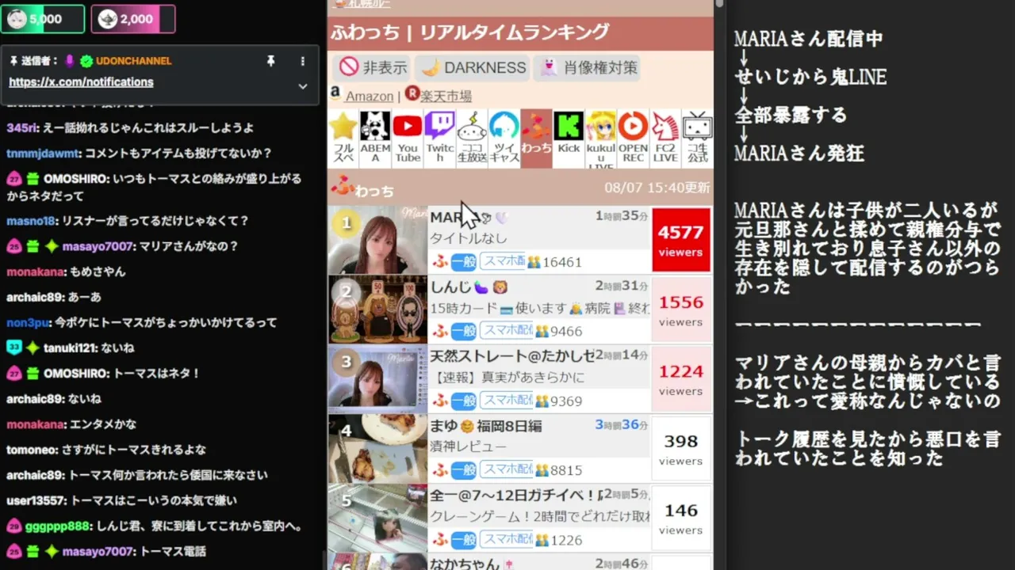Image resolution: width=1015 pixels, height=570 pixels.
Task: Click ふわっち flame icon in しんじ row
Action: [440, 331]
